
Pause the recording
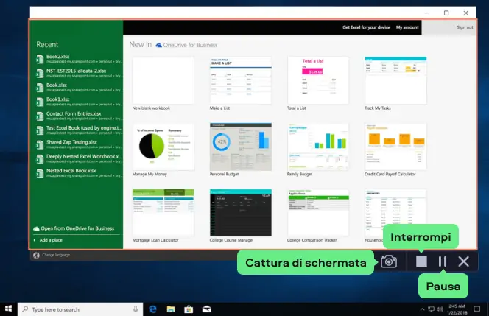coord(442,261)
